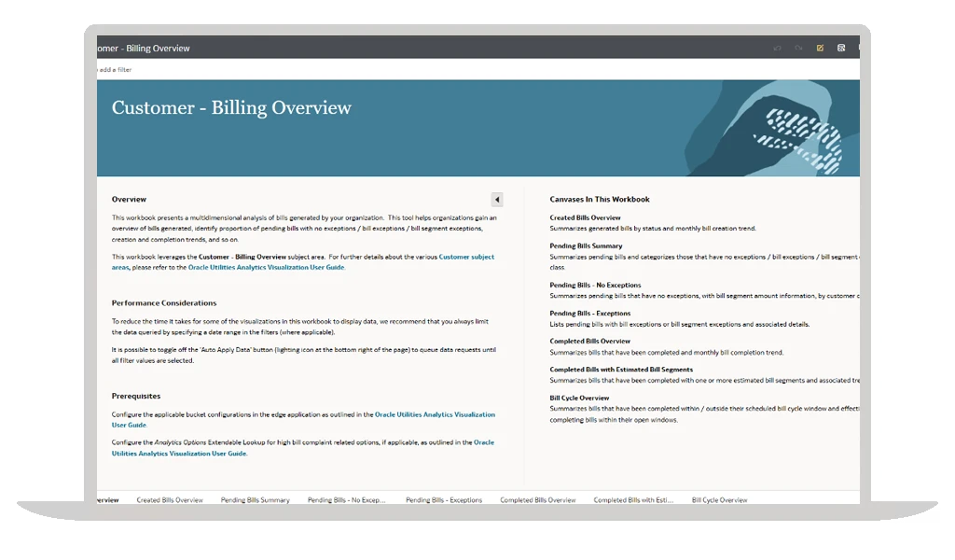Collapse panel using the left triangle arrow

pyautogui.click(x=497, y=200)
